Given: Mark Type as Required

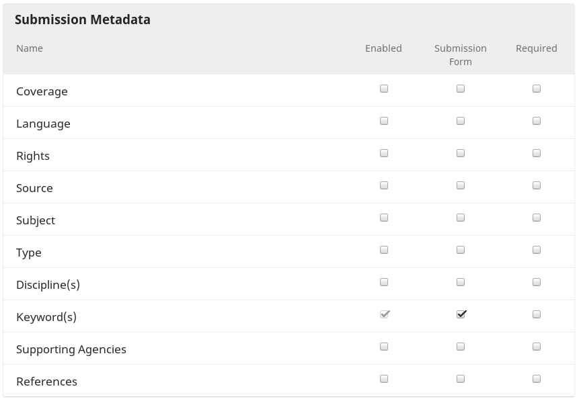Looking at the screenshot, I should pos(537,250).
